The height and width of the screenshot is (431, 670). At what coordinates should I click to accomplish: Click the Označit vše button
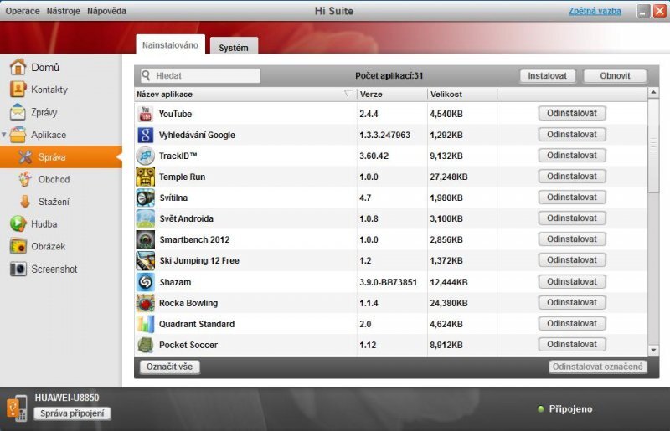(x=170, y=367)
